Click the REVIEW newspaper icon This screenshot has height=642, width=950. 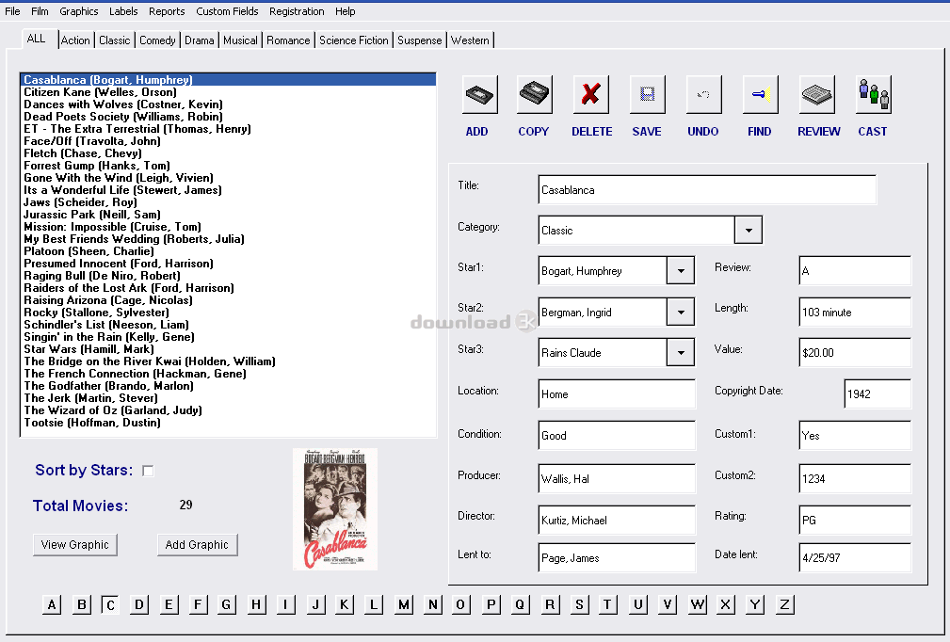[x=816, y=94]
